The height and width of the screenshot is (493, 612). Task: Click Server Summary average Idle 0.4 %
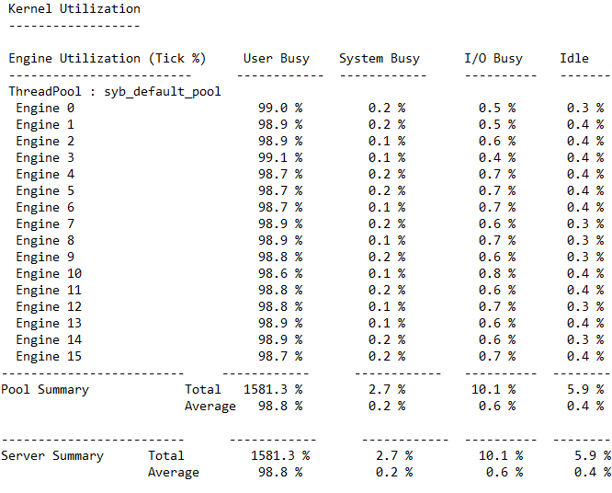(593, 473)
